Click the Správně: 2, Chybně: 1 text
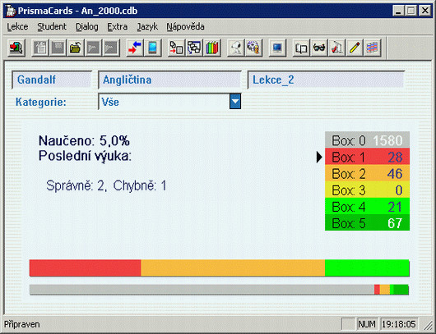Image resolution: width=436 pixels, height=334 pixels. (x=106, y=185)
